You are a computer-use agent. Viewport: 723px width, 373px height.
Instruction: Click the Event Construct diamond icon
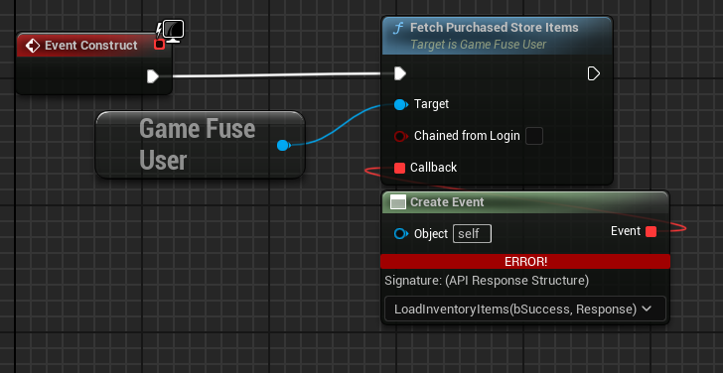click(33, 46)
